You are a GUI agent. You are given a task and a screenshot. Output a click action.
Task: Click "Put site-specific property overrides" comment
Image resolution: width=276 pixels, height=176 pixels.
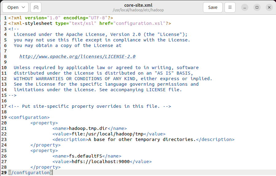[x=90, y=106]
